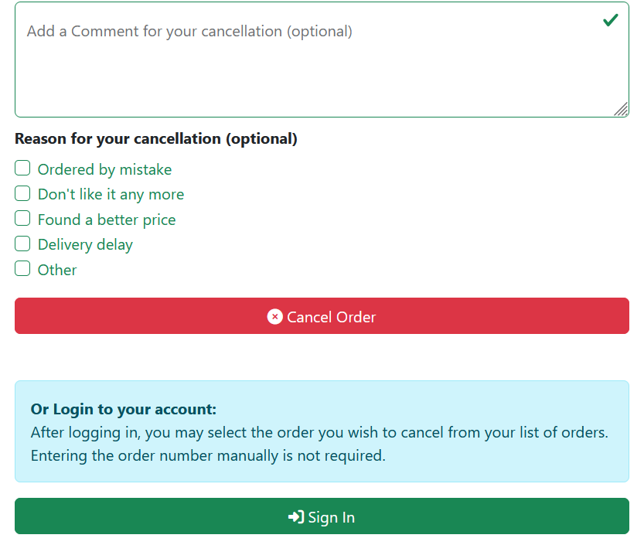Click the circled X icon on Cancel Order
Image resolution: width=644 pixels, height=545 pixels.
(x=274, y=317)
